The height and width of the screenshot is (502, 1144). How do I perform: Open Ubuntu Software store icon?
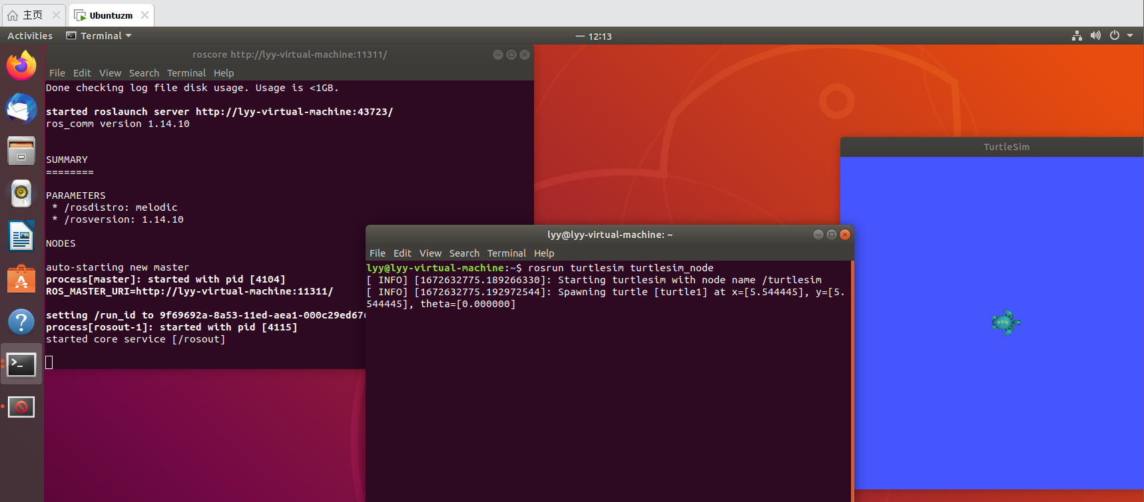tap(21, 279)
